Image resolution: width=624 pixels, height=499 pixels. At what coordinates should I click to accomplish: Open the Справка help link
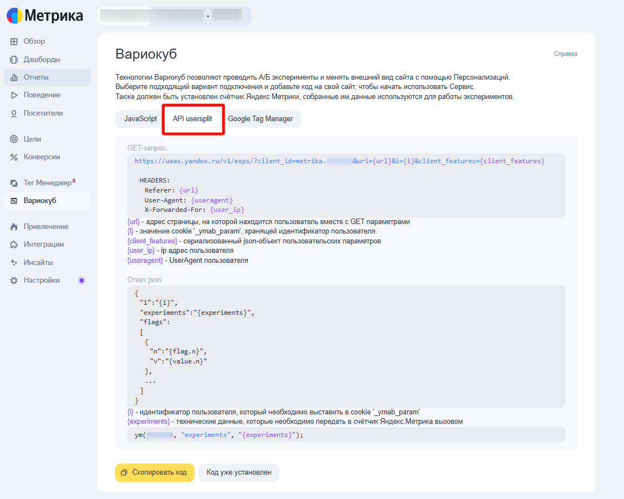(x=565, y=54)
